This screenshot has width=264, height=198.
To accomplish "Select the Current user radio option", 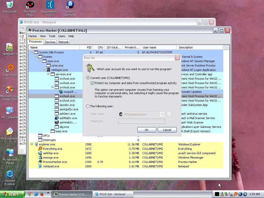I will pos(88,78).
